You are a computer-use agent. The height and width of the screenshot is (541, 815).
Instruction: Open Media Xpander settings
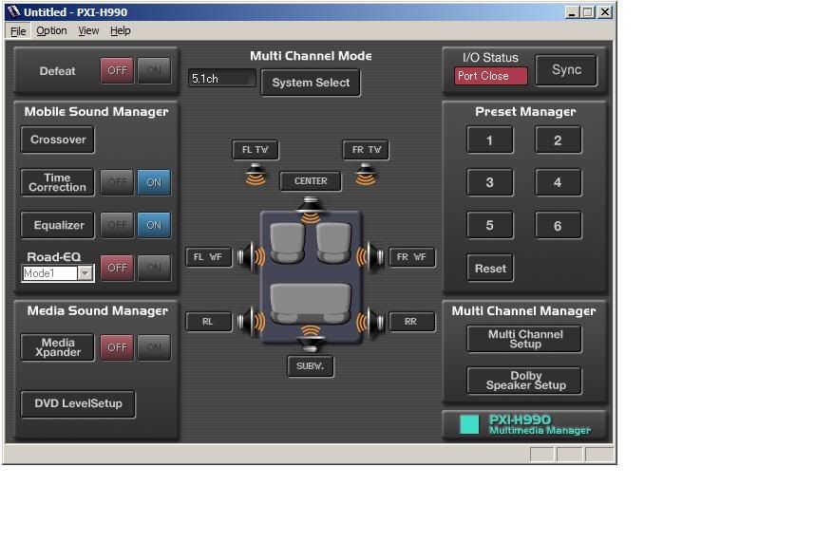(58, 347)
